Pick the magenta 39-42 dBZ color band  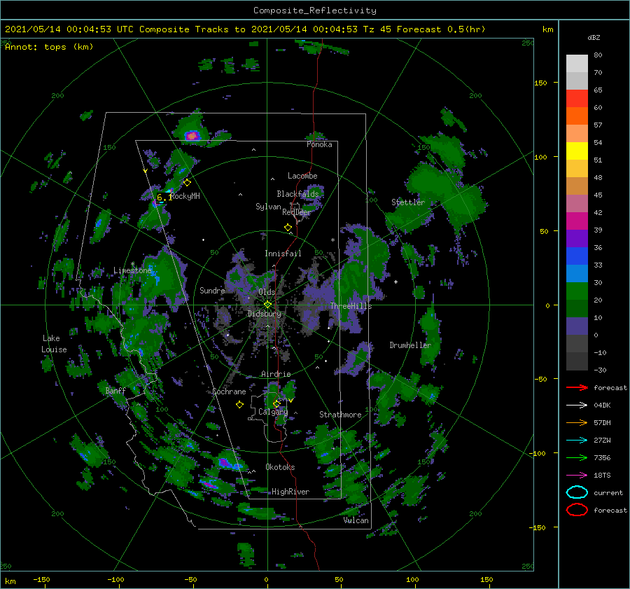pyautogui.click(x=577, y=221)
